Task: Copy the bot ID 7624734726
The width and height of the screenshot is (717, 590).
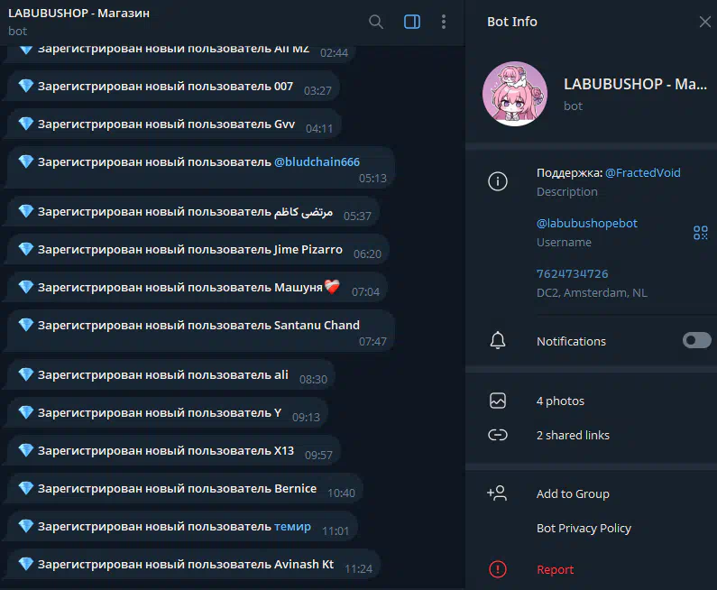Action: [572, 273]
